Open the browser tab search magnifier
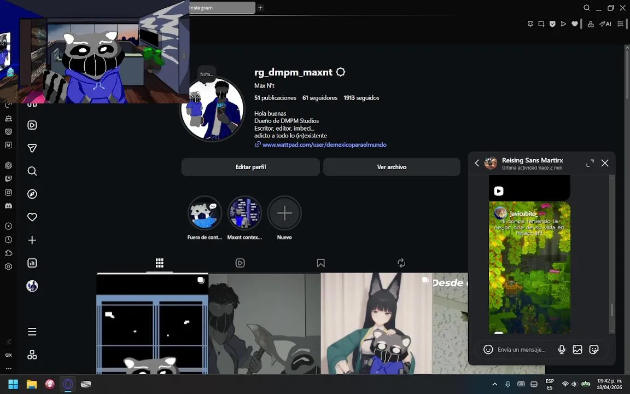Screen dimensions: 630x394 point(587,8)
